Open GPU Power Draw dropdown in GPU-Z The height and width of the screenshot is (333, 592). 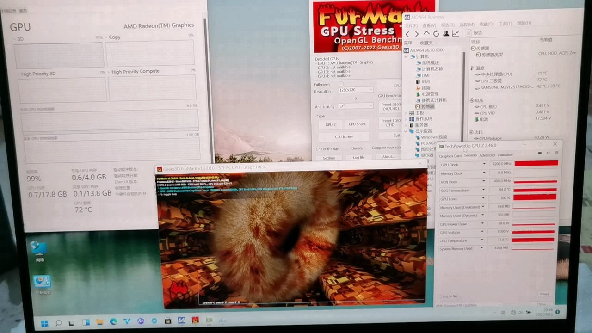tap(483, 224)
